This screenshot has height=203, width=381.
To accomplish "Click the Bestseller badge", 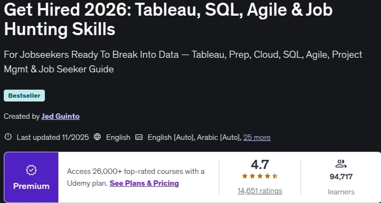I will [24, 96].
